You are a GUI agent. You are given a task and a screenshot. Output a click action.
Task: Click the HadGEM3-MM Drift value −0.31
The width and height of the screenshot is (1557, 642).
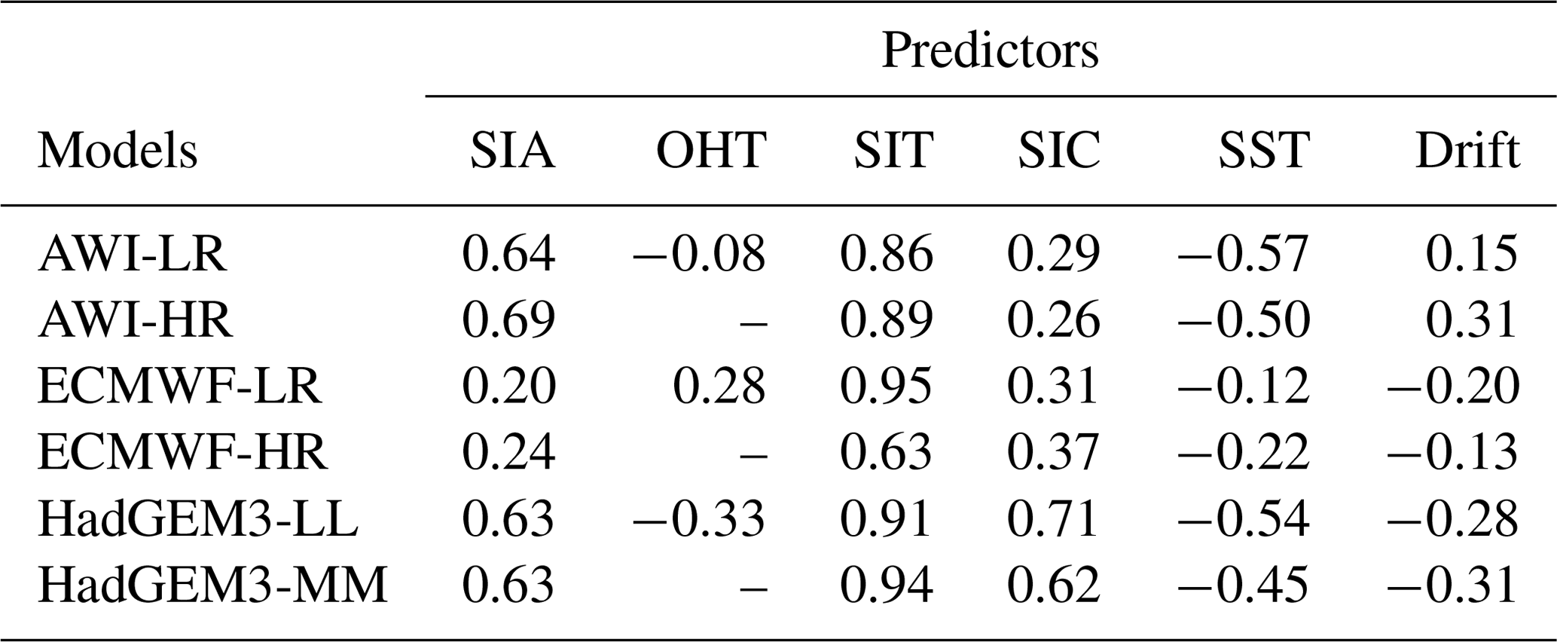tap(1452, 585)
